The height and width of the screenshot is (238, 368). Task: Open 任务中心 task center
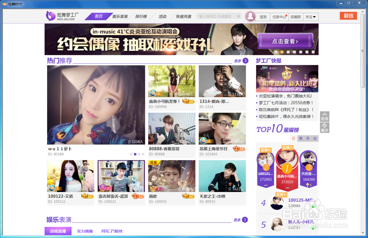279,17
